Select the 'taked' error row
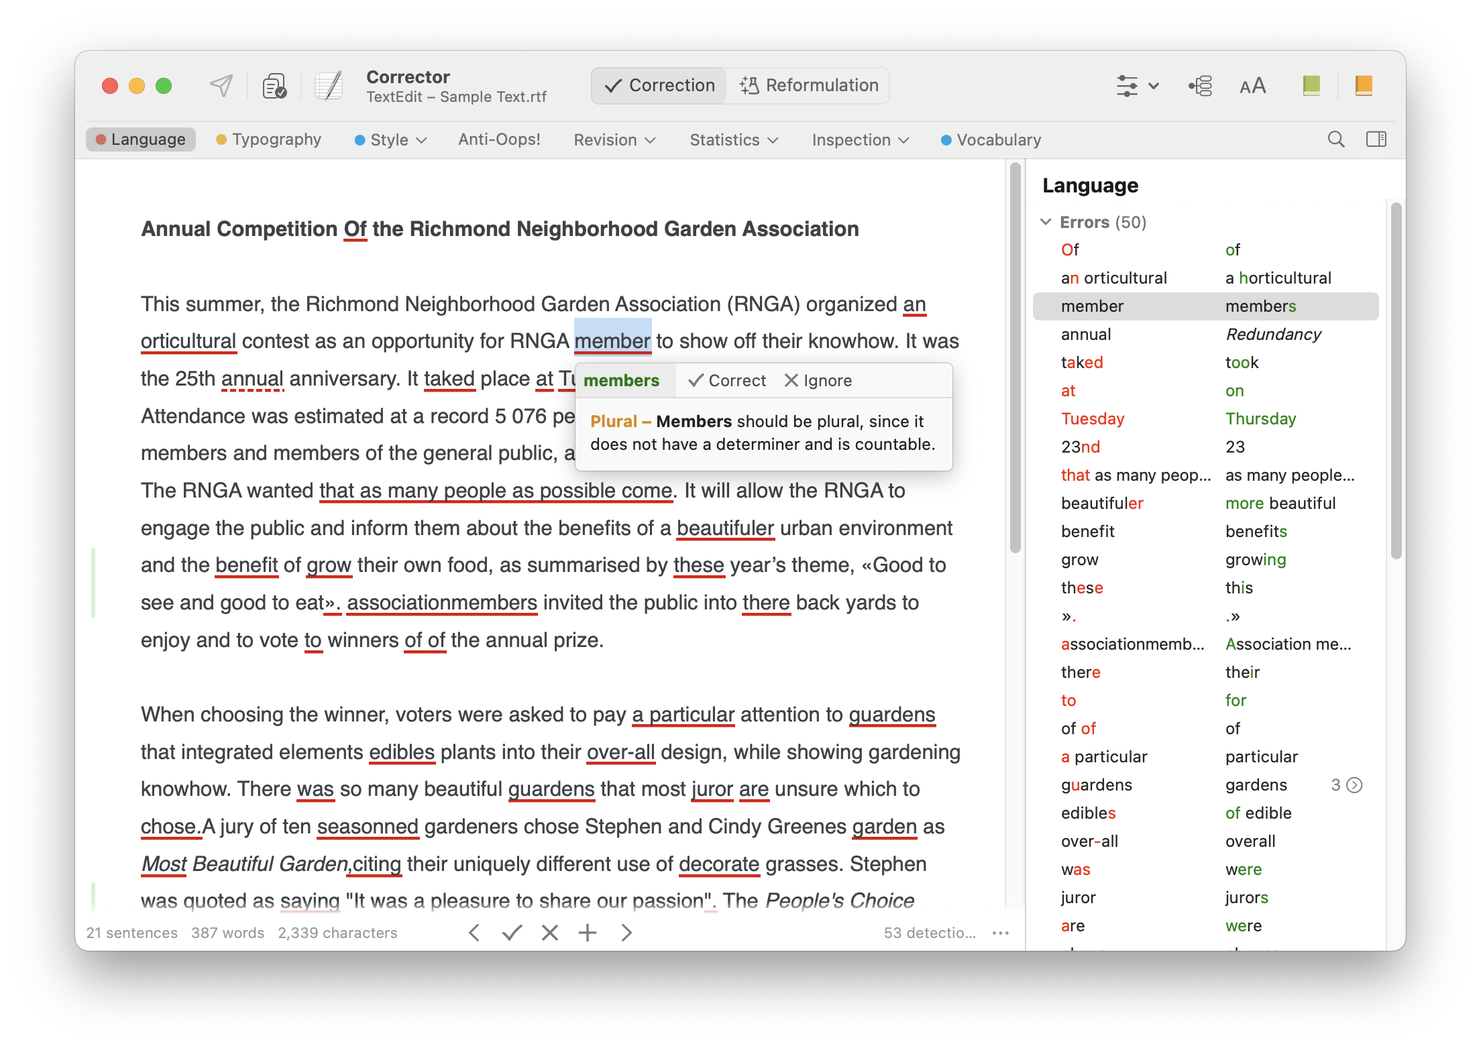Screen dimensions: 1481x1050 tap(1206, 363)
